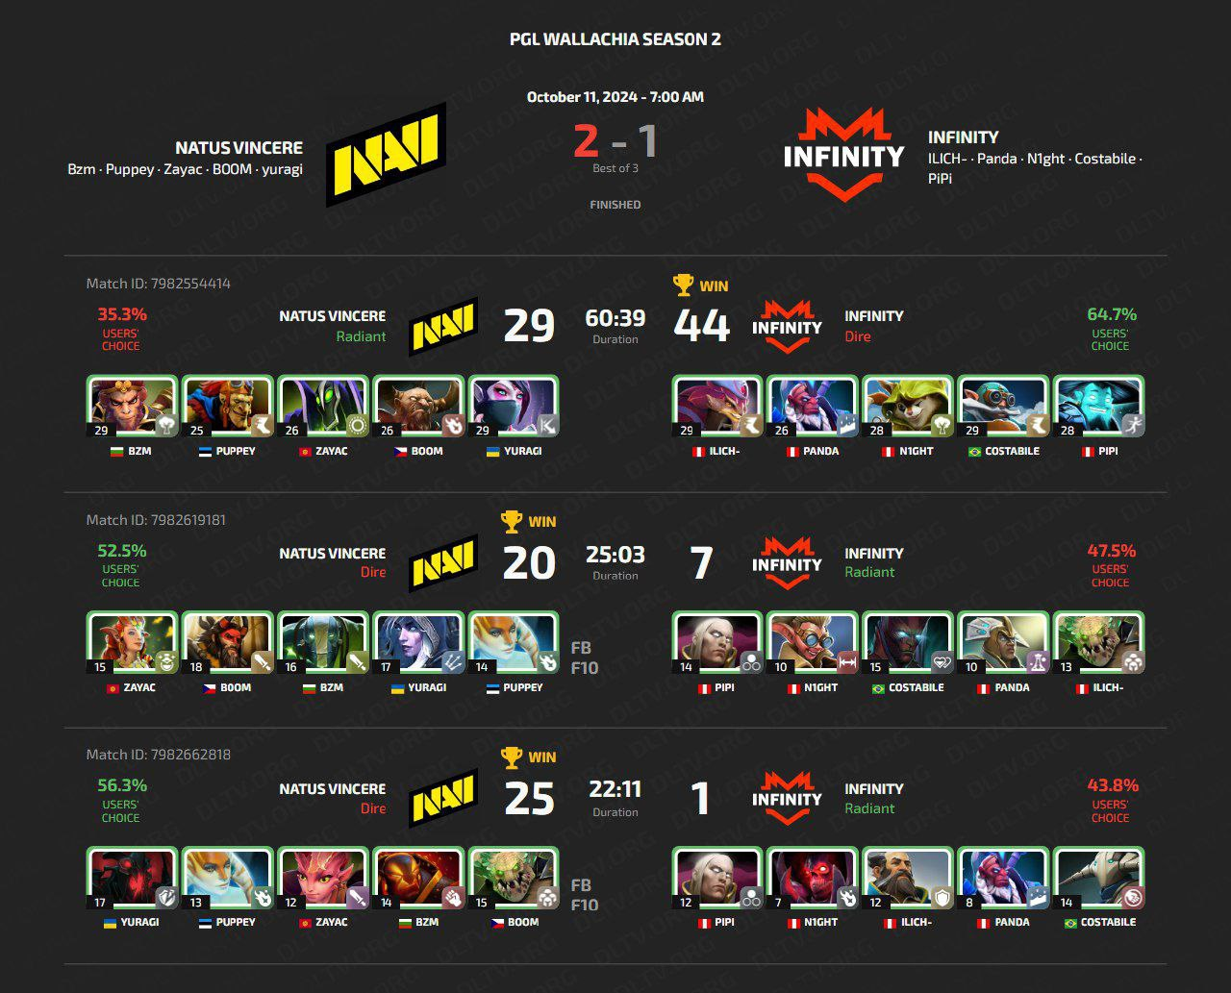Click the trophy WIN icon above score 44
1231x993 pixels.
700,285
